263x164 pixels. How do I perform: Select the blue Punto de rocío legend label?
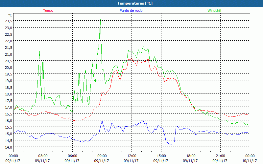(x=131, y=10)
